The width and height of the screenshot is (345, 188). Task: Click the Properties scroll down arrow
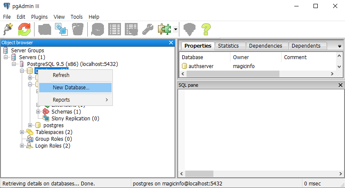click(339, 66)
